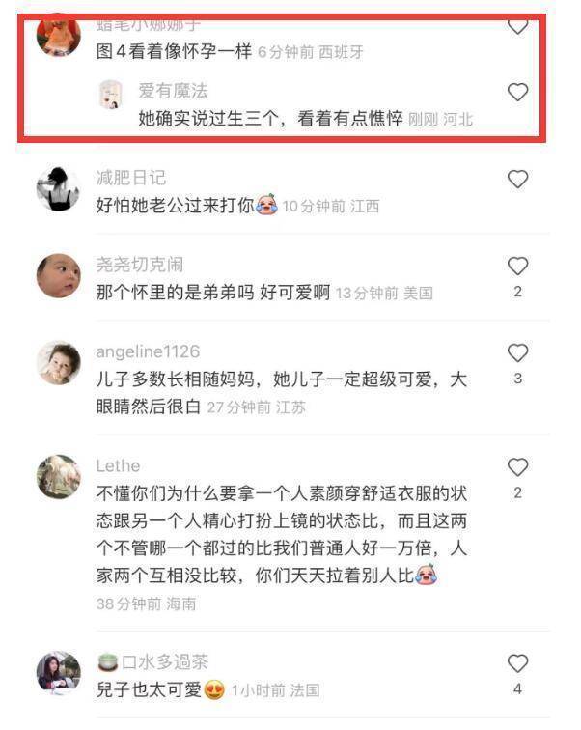Like 口水多過茶's comment with 4 likes
This screenshot has height=730, width=581.
(x=517, y=663)
